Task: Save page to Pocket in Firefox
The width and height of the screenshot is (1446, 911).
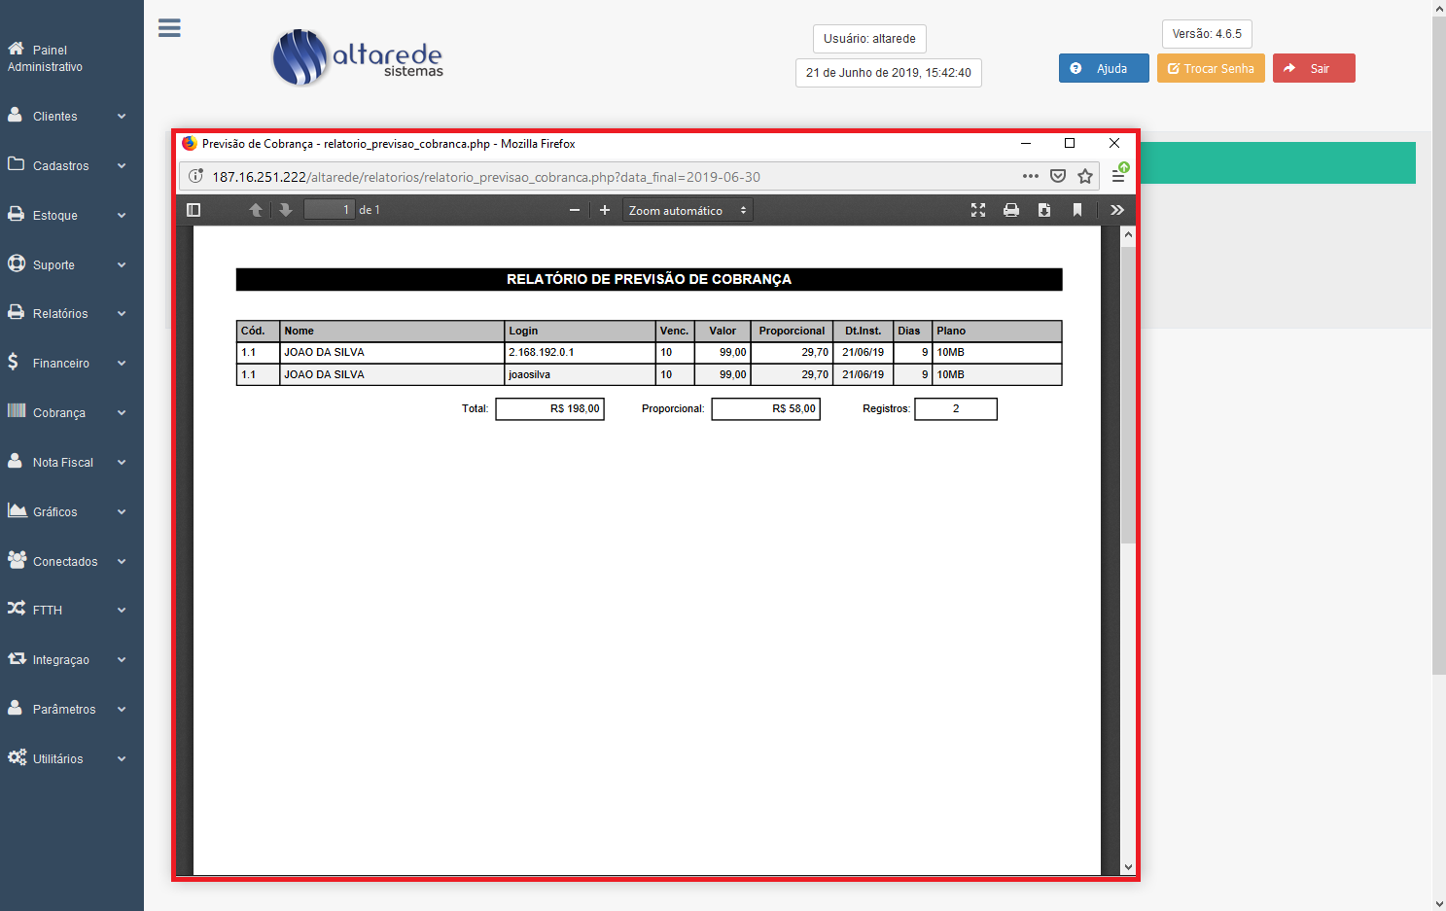Action: (1058, 176)
